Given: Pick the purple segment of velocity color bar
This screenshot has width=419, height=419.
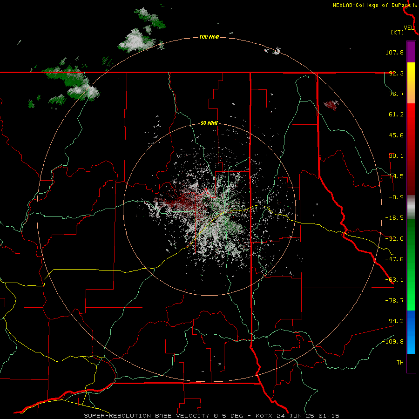Looking at the screenshot, I should pyautogui.click(x=411, y=52).
